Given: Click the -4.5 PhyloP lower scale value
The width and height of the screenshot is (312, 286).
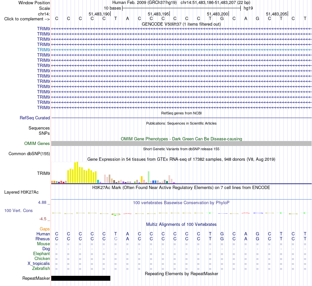Looking at the screenshot, I should (x=43, y=219).
